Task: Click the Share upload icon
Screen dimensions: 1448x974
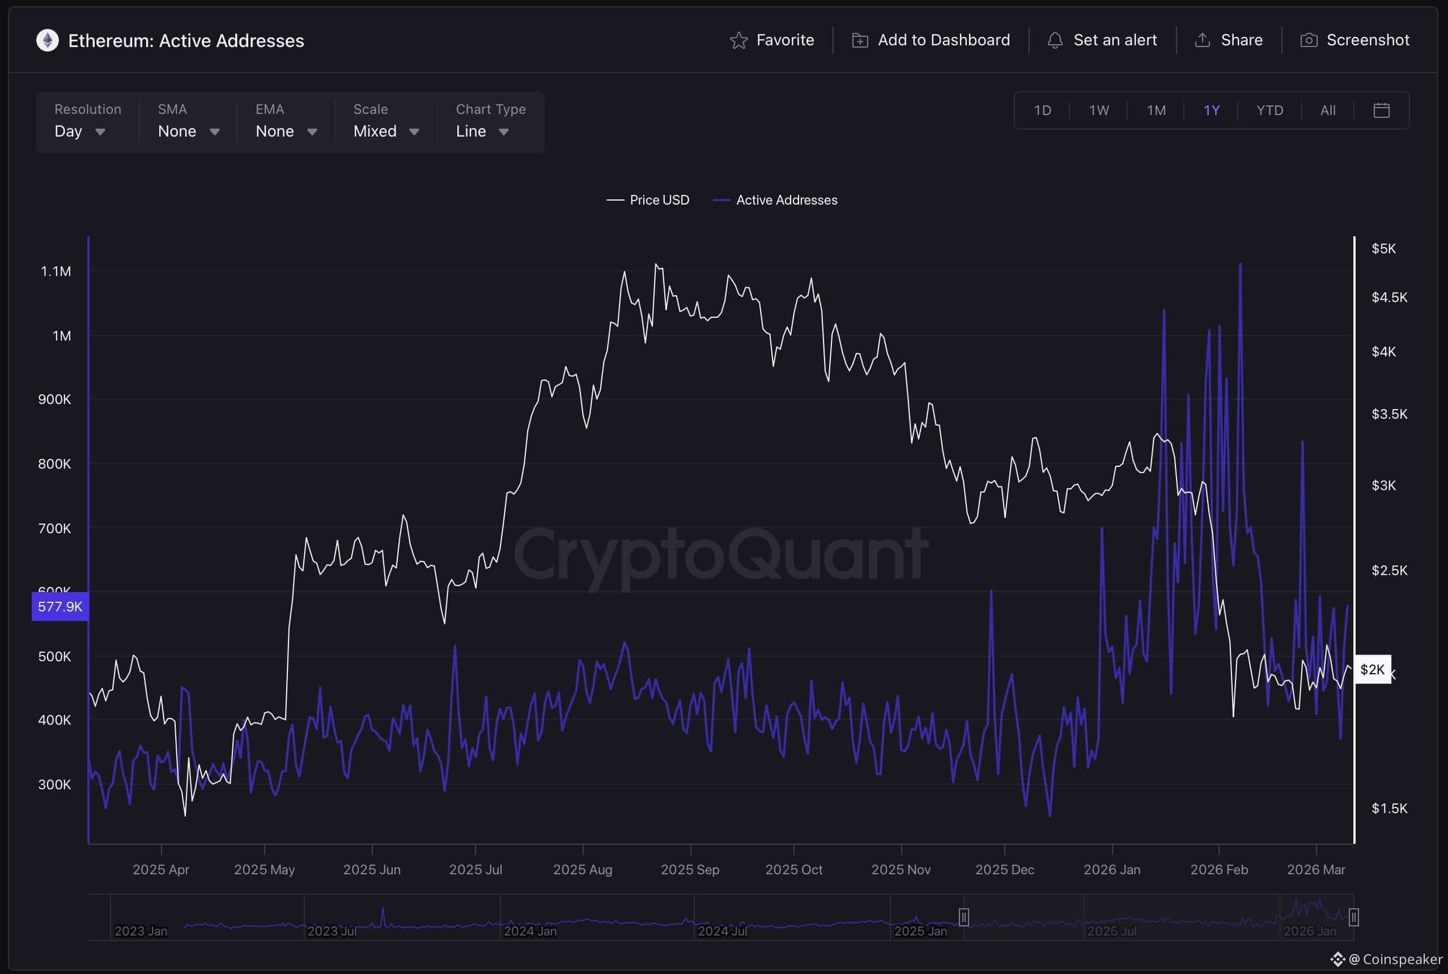Action: click(1202, 40)
